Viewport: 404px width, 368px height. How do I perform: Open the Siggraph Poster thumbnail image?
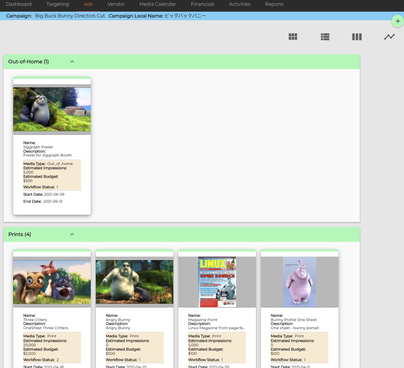click(x=52, y=109)
